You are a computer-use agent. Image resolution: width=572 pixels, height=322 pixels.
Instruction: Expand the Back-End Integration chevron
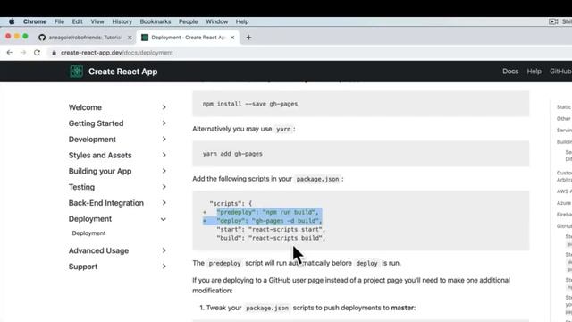pyautogui.click(x=164, y=203)
